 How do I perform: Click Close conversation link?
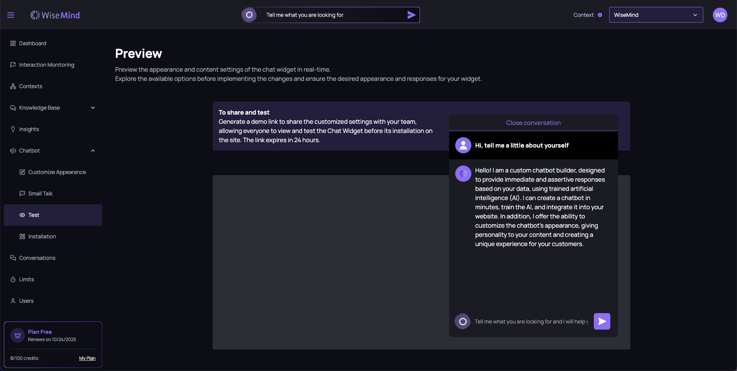point(533,123)
